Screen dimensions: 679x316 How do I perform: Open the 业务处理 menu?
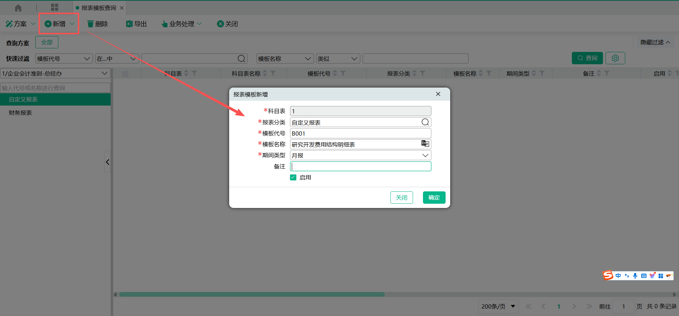(x=181, y=24)
